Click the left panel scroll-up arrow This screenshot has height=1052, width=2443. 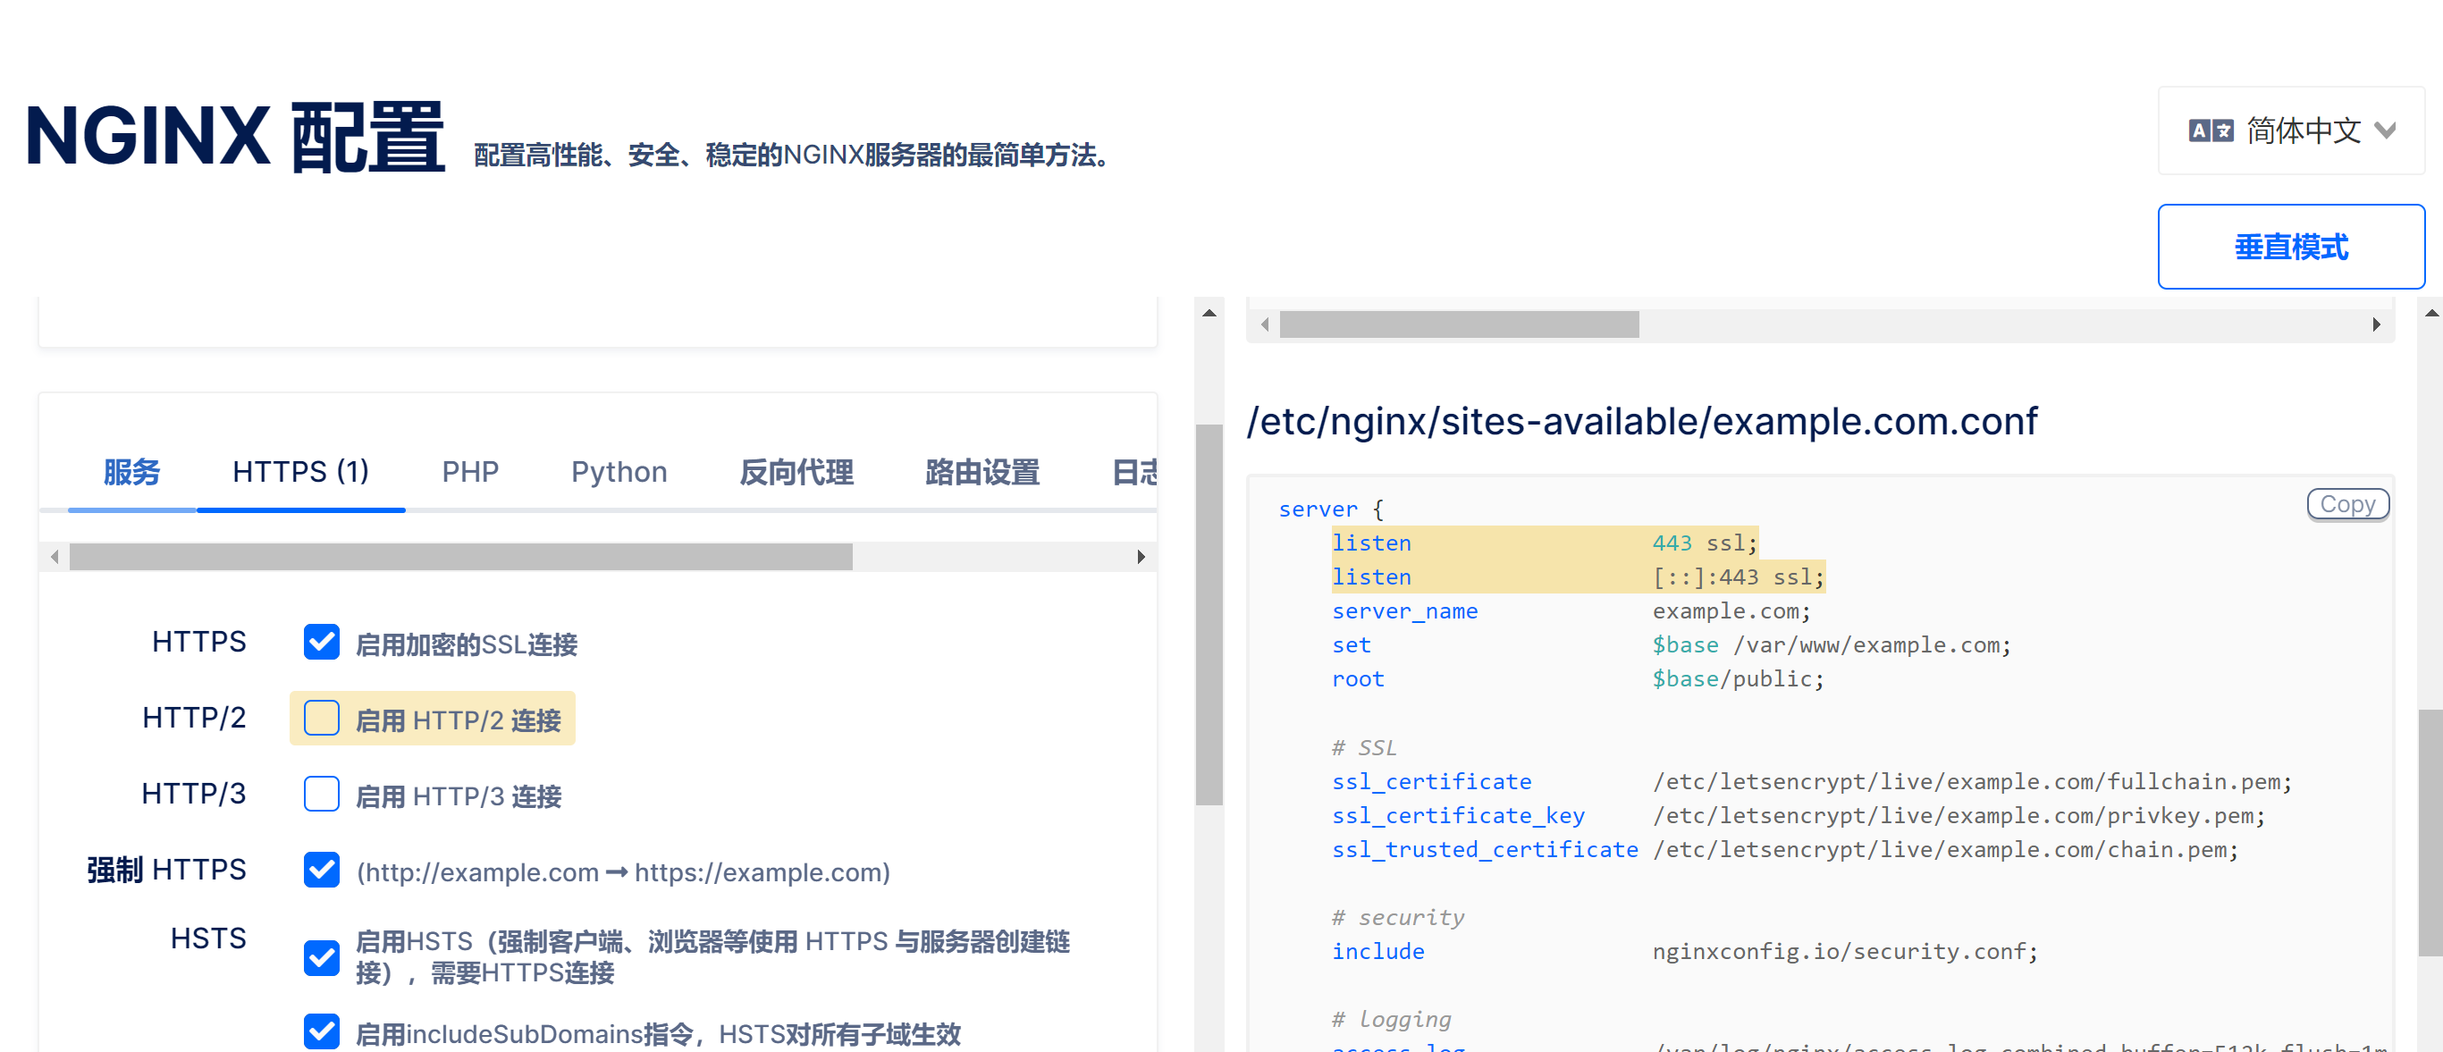(x=1209, y=312)
